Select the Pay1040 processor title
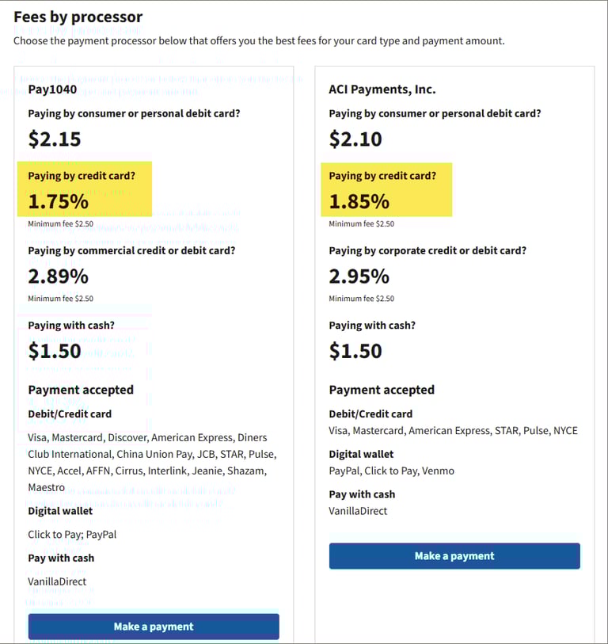This screenshot has width=608, height=644. 52,90
